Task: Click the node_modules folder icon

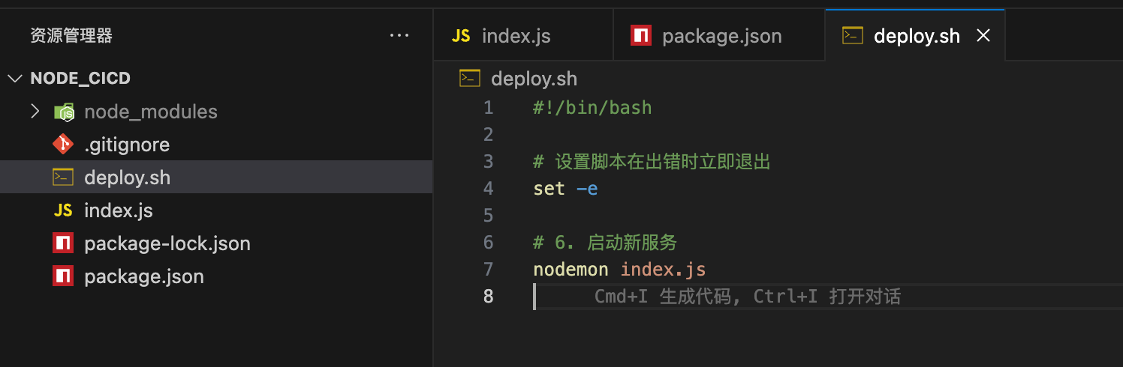Action: tap(64, 112)
